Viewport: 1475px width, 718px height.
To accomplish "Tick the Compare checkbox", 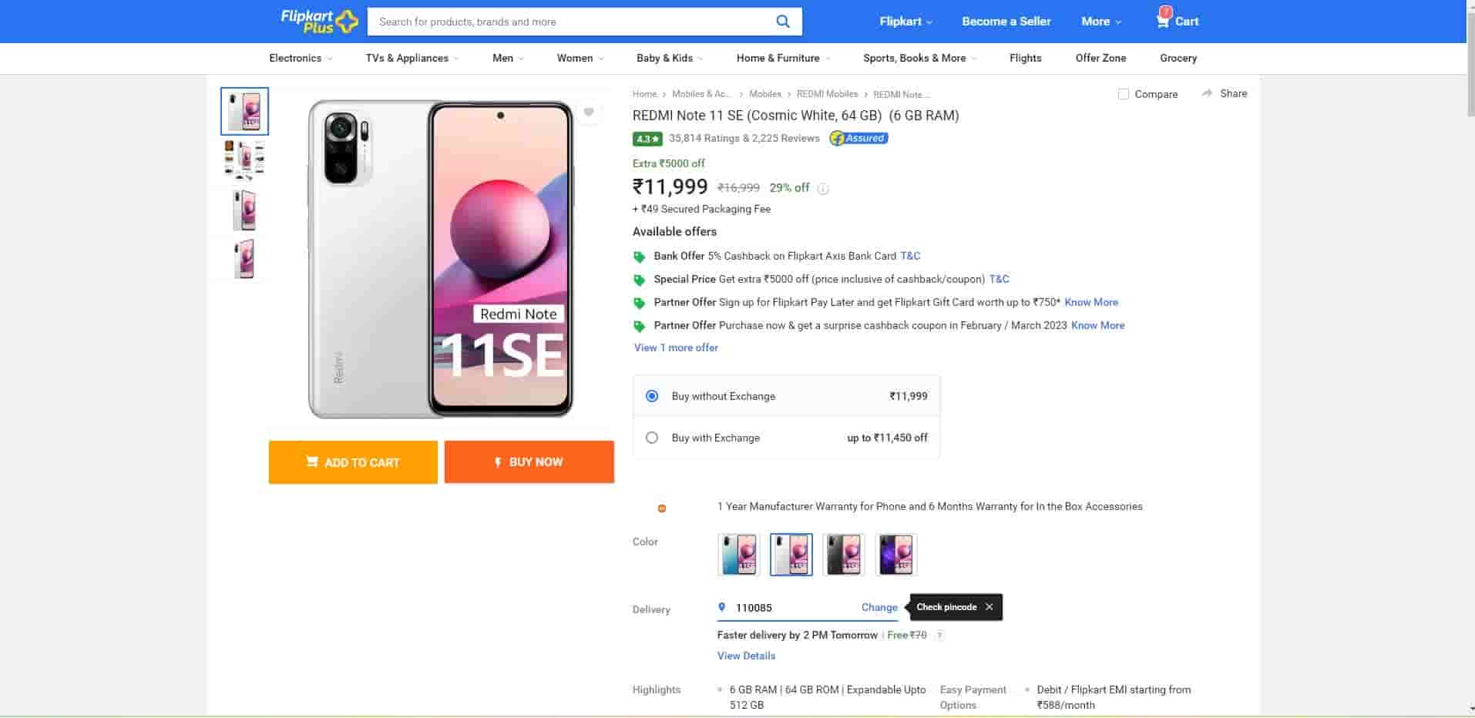I will 1124,94.
